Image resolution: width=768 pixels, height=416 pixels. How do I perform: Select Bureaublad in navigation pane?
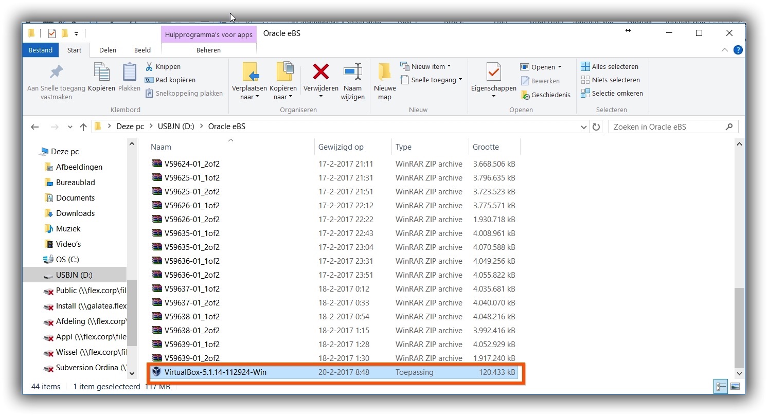(x=69, y=183)
